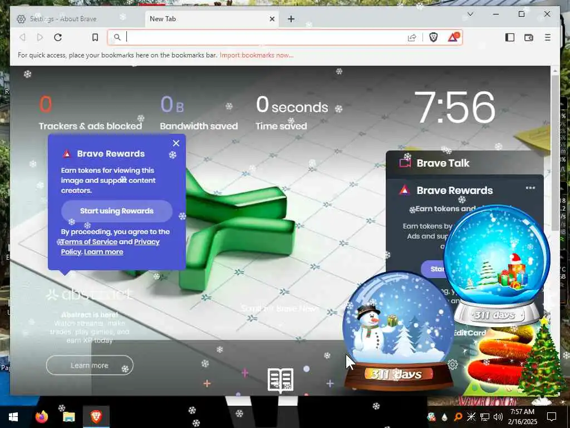Click the Learn more button for Abstract

(90, 365)
